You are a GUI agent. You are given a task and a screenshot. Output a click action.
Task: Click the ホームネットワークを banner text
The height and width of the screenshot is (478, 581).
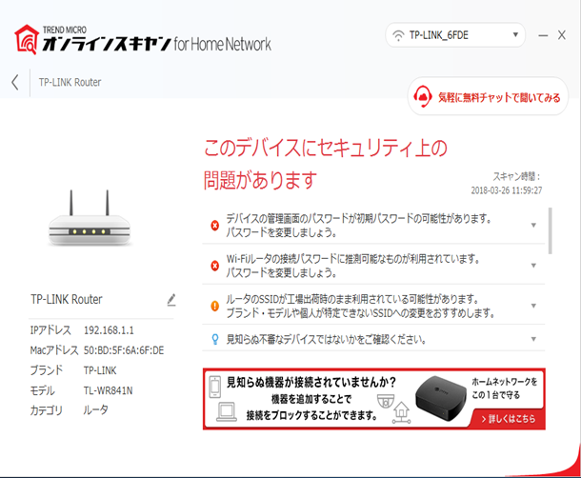504,382
